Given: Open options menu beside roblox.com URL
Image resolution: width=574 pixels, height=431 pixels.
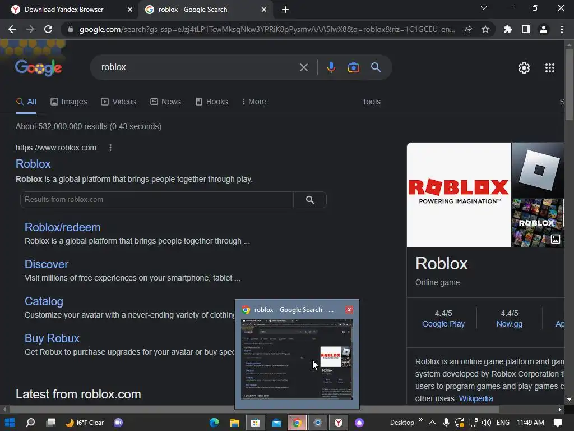Looking at the screenshot, I should 110,148.
